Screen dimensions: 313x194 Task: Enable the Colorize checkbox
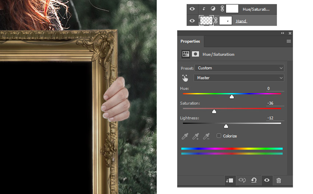pyautogui.click(x=219, y=136)
